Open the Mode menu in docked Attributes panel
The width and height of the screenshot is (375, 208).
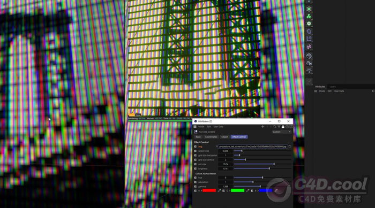point(322,91)
